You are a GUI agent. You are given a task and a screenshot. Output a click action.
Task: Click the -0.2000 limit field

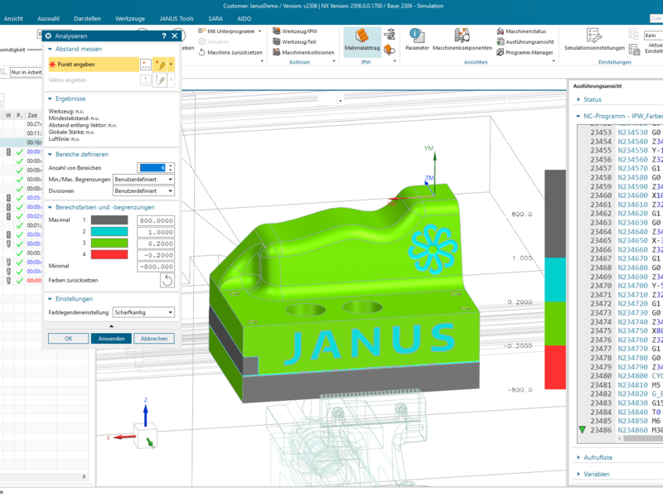click(156, 255)
